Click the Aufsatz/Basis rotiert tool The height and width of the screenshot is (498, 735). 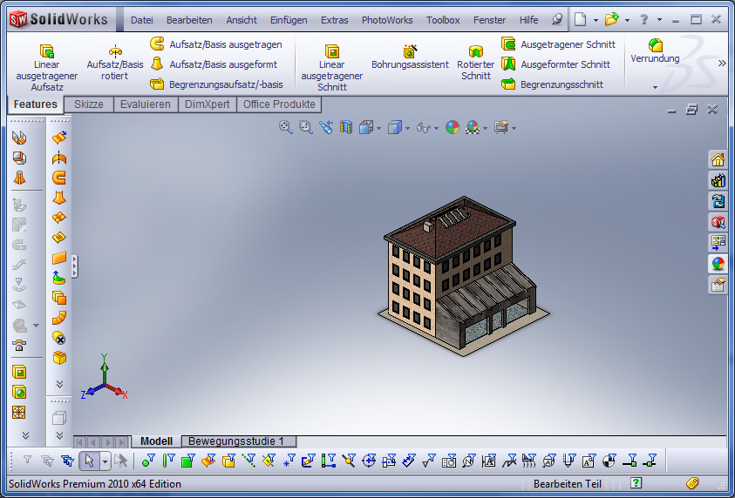[x=115, y=64]
